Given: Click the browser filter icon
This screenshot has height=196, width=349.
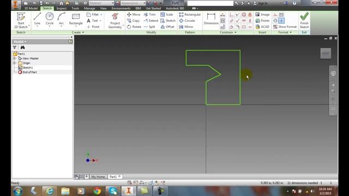Looking at the screenshot, I should 15,47.
